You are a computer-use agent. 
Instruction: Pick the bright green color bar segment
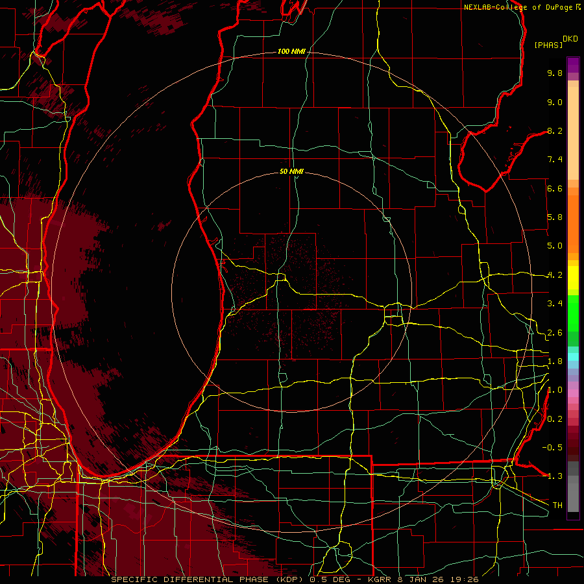573,313
